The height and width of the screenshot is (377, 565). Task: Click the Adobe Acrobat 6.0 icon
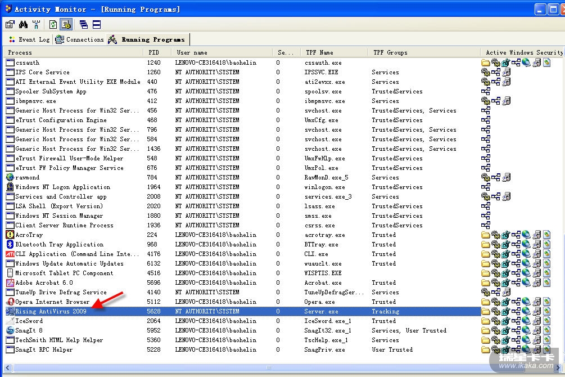[x=10, y=282]
